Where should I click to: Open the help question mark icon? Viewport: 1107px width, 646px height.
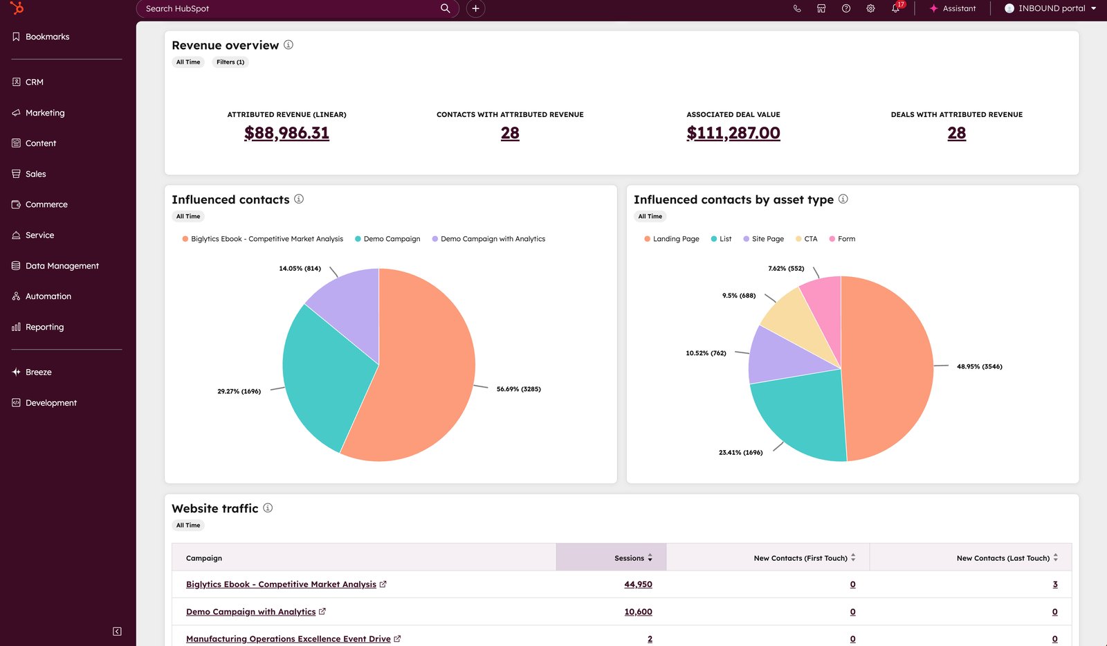846,8
